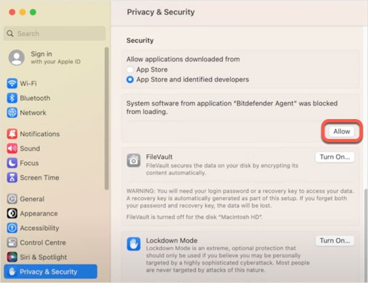Open the Notifications bell icon

(x=12, y=134)
